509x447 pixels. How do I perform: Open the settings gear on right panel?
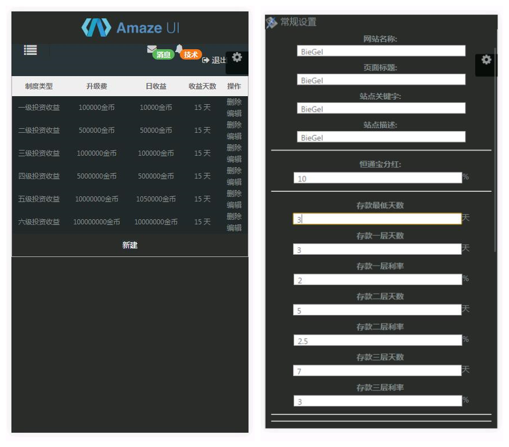(487, 60)
